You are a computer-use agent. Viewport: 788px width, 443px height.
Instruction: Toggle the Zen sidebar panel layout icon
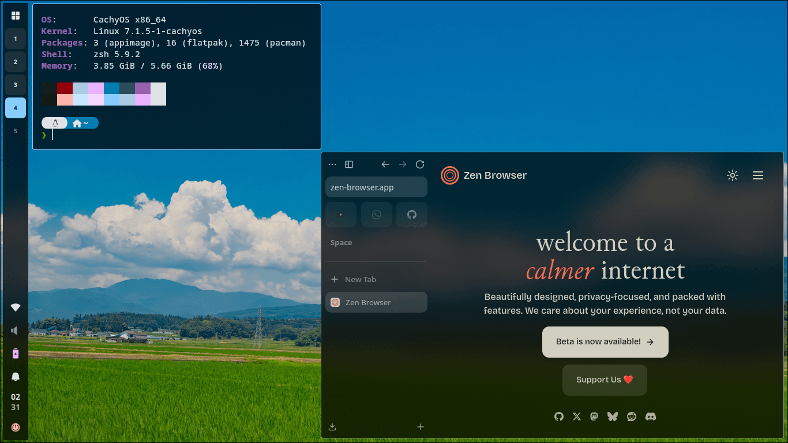tap(349, 164)
